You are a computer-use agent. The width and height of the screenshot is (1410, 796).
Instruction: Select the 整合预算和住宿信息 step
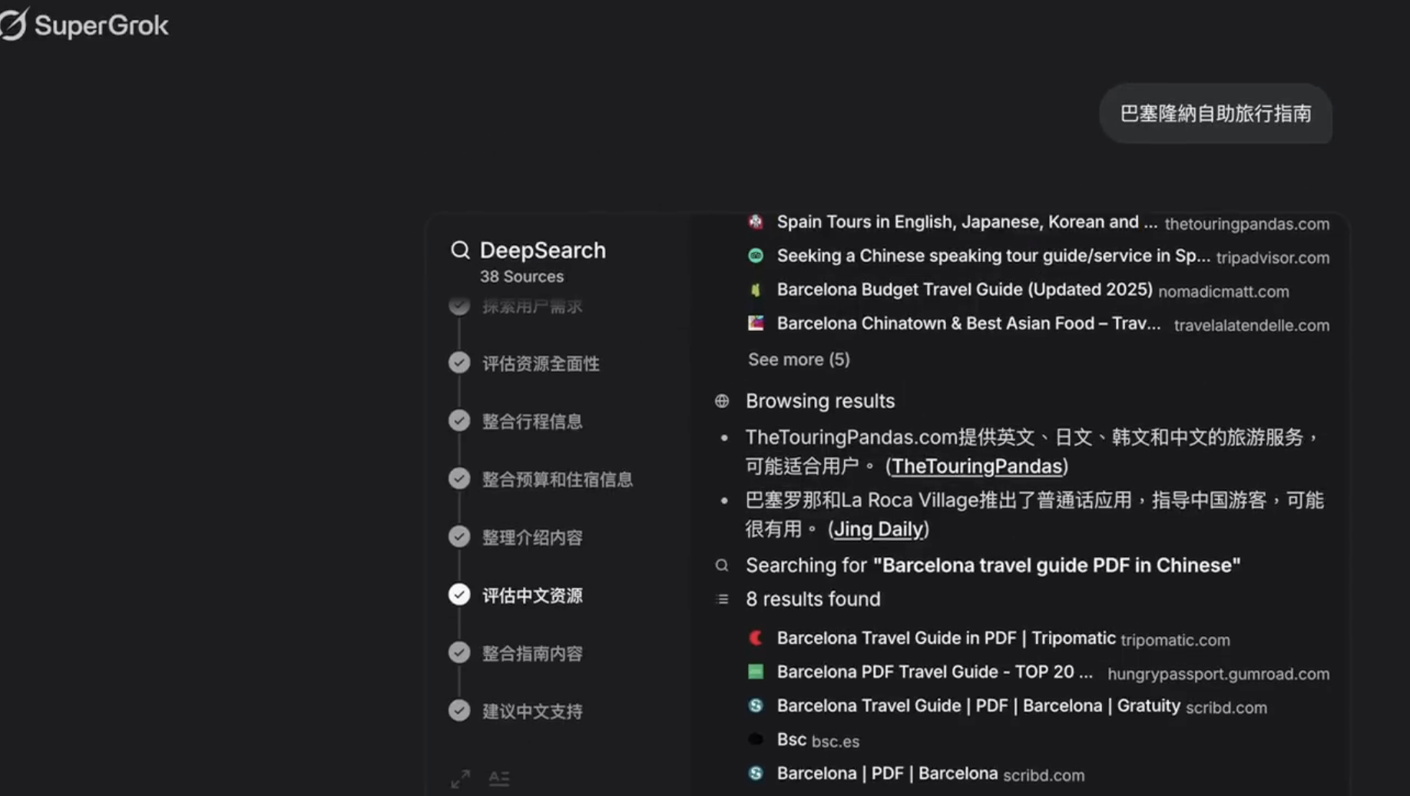pyautogui.click(x=558, y=479)
